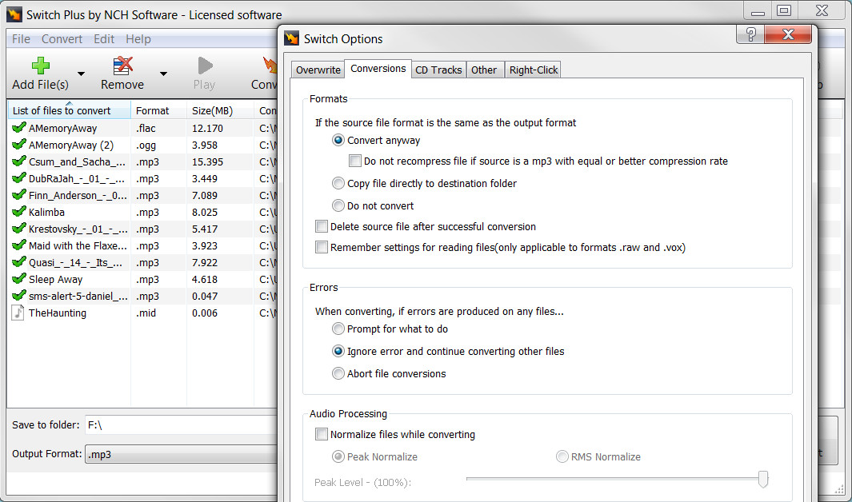Select the Remove icon with red X

click(x=122, y=66)
